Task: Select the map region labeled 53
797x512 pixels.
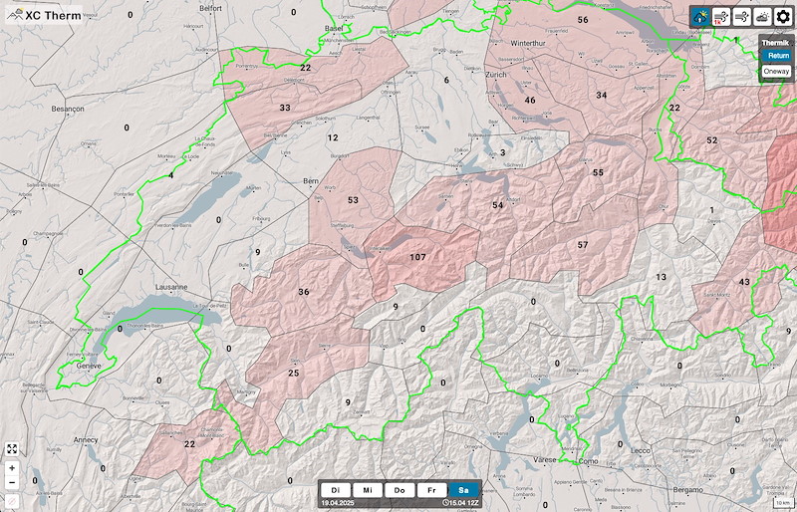Action: coord(353,200)
